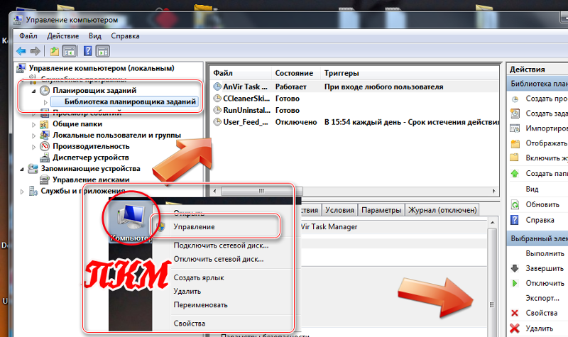Click the Forward arrow toolbar icon
This screenshot has height=337, width=568.
coord(34,51)
